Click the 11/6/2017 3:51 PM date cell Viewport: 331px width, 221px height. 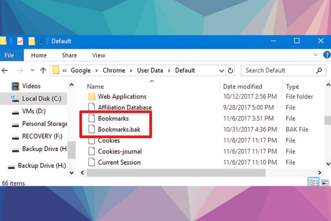(x=248, y=118)
